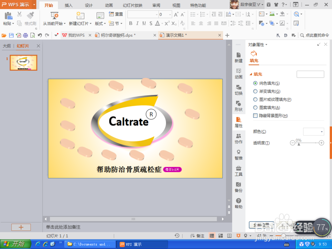The width and height of the screenshot is (332, 249).
Task: Click the New Slide icon
Action: click(80, 16)
